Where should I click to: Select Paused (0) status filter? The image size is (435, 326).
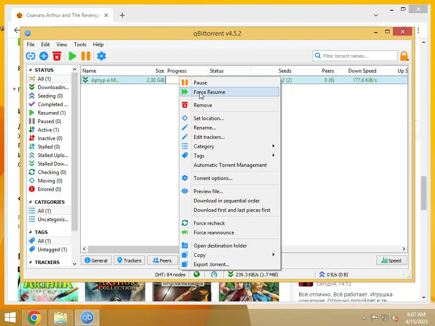click(49, 121)
